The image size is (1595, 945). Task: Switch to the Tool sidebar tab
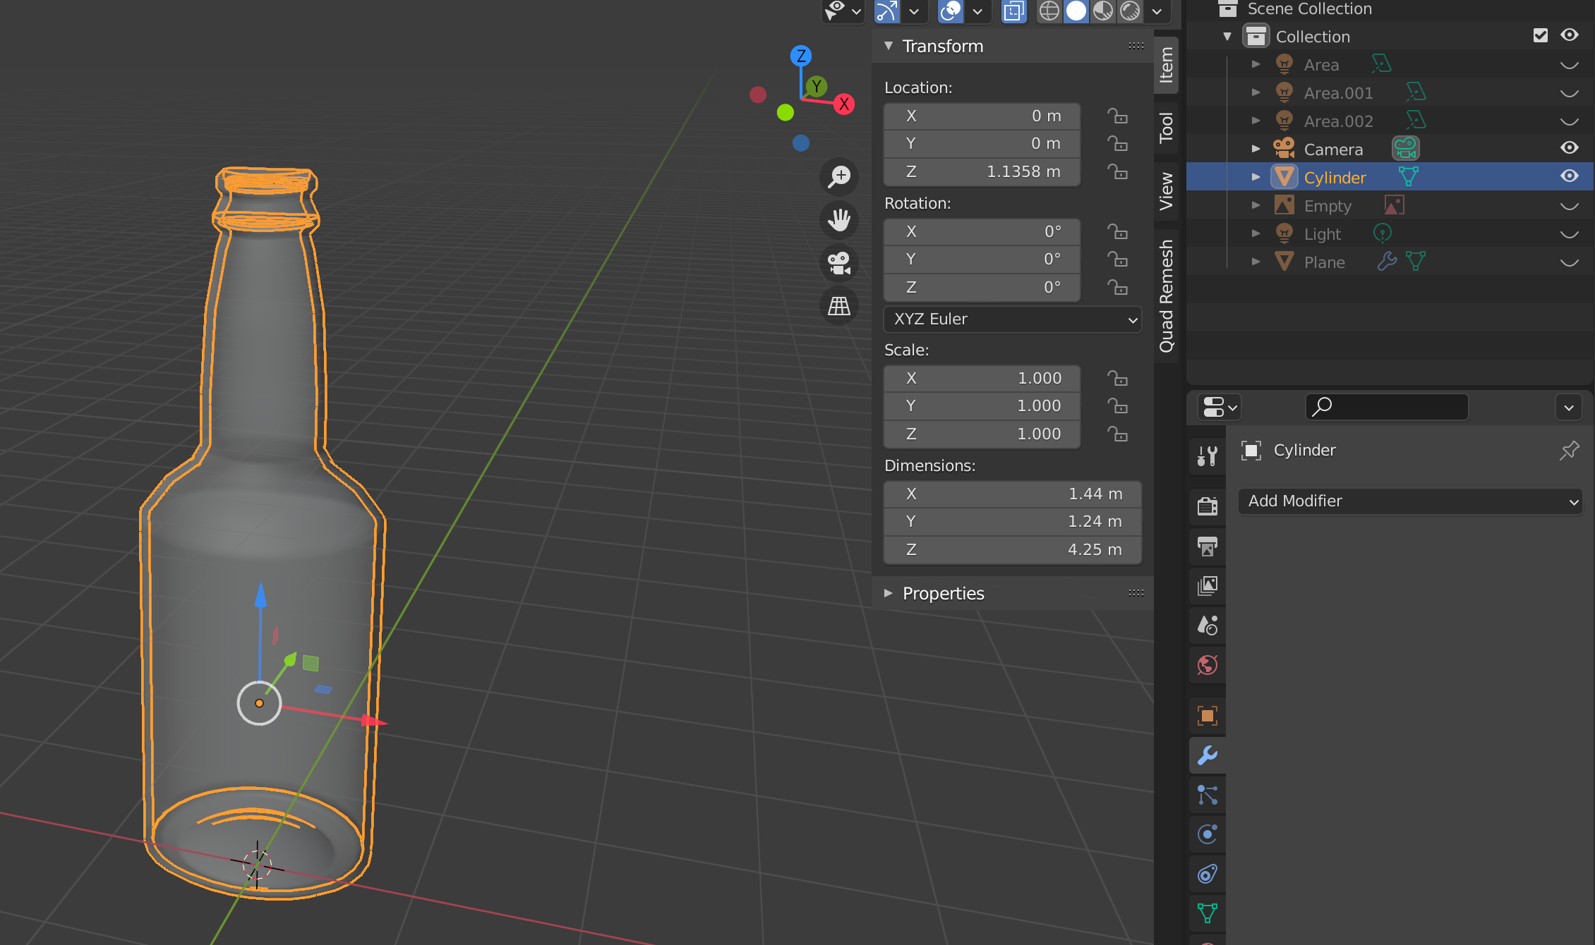click(1166, 128)
